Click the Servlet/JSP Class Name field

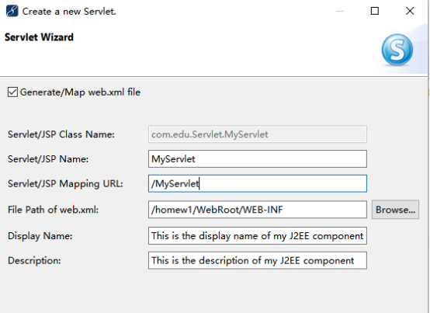tap(258, 134)
